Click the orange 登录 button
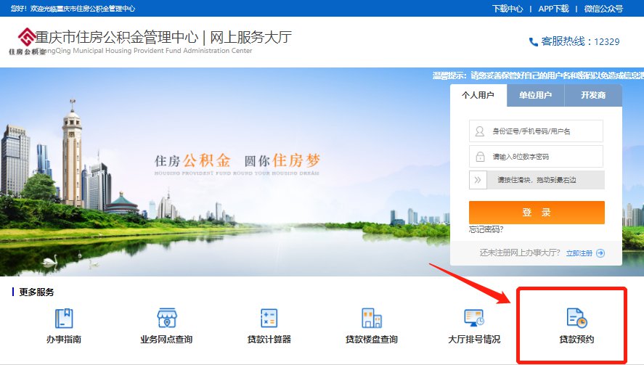 (537, 213)
